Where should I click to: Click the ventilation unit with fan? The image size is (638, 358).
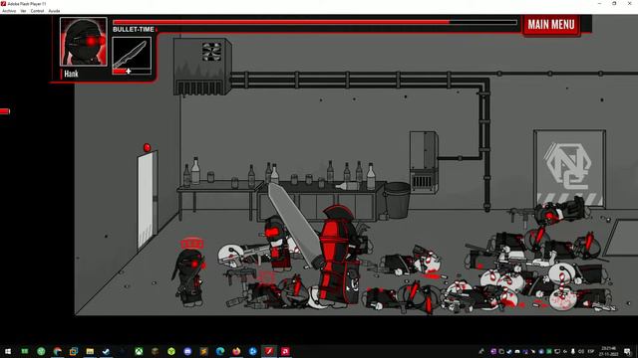point(202,67)
